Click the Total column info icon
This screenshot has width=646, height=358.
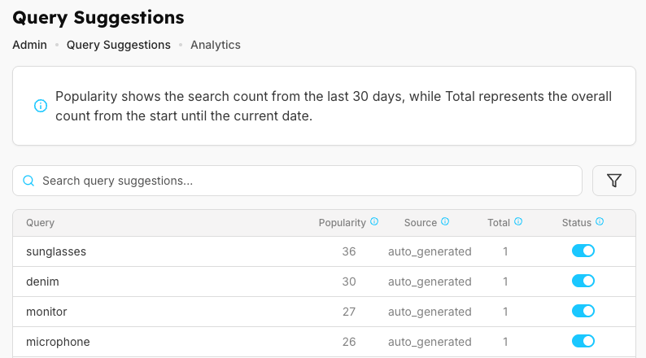point(518,222)
